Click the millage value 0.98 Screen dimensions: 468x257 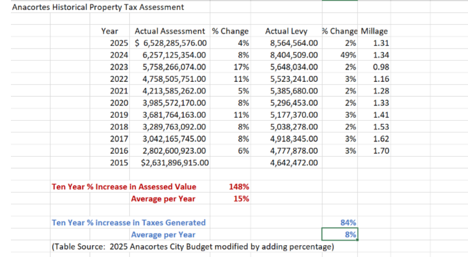pyautogui.click(x=381, y=67)
